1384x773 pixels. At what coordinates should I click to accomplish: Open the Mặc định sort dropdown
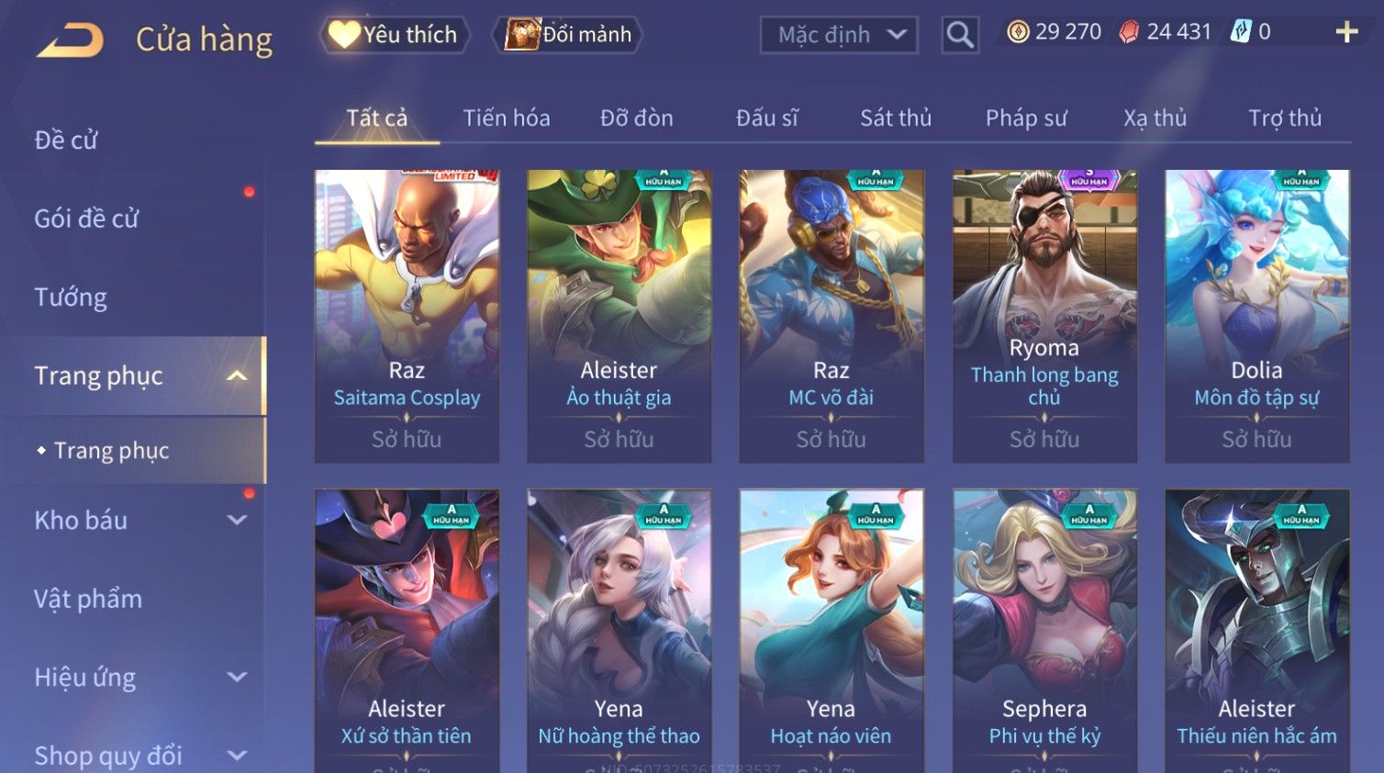(x=839, y=35)
